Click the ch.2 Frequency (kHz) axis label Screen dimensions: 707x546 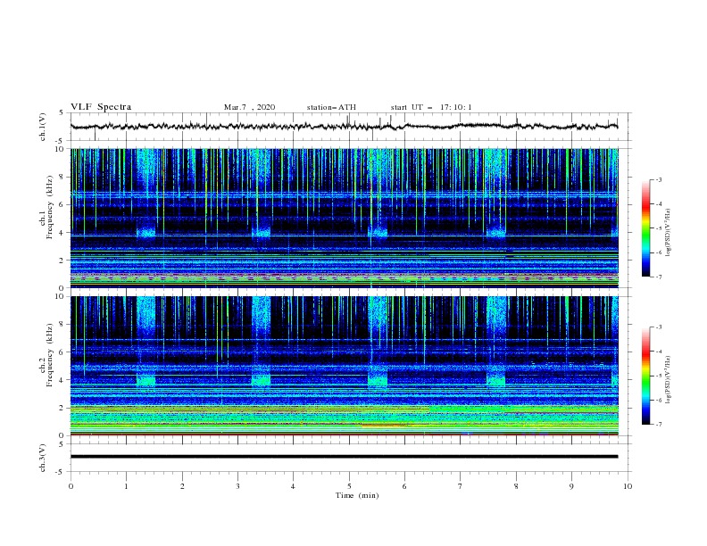point(46,355)
